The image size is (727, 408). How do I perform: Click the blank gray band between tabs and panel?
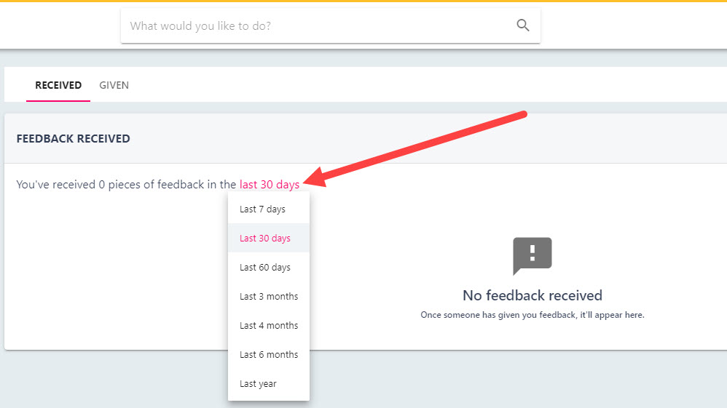(x=366, y=108)
